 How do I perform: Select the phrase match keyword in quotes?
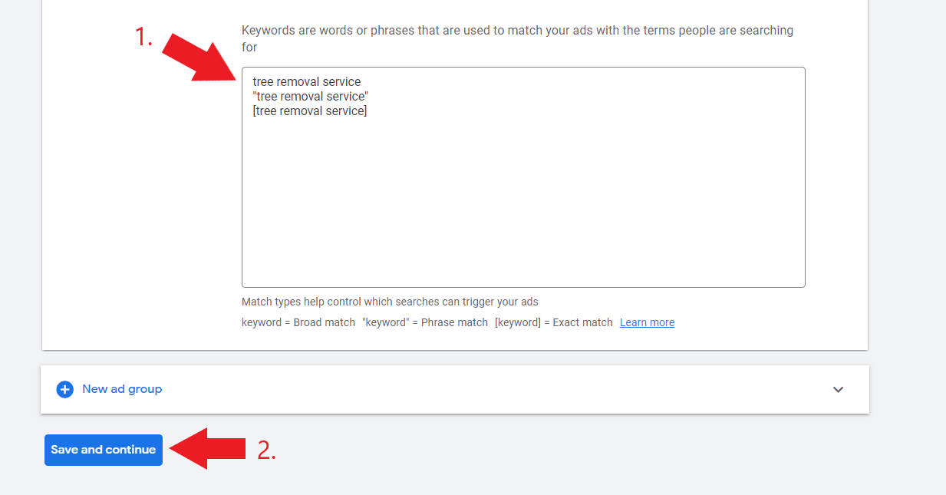[x=310, y=96]
